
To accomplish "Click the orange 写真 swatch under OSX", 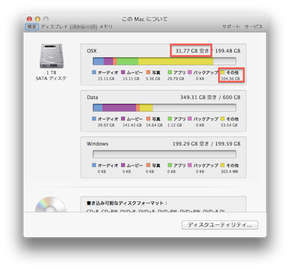I will (148, 72).
